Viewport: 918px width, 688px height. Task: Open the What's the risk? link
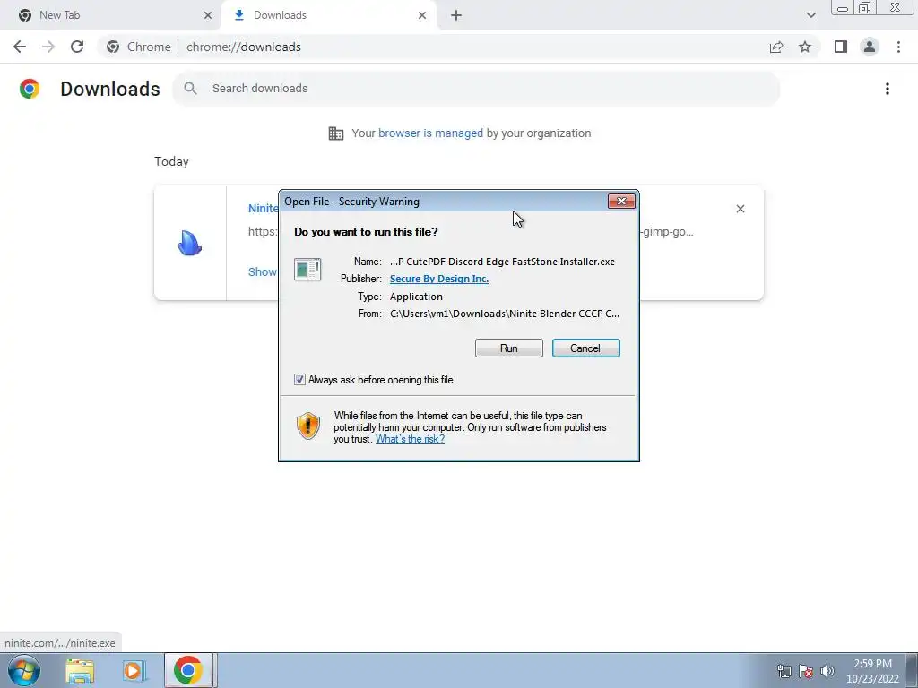click(x=410, y=439)
